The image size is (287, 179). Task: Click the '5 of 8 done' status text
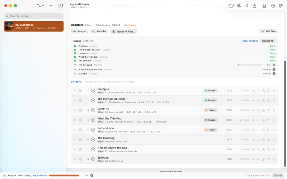coord(252,175)
